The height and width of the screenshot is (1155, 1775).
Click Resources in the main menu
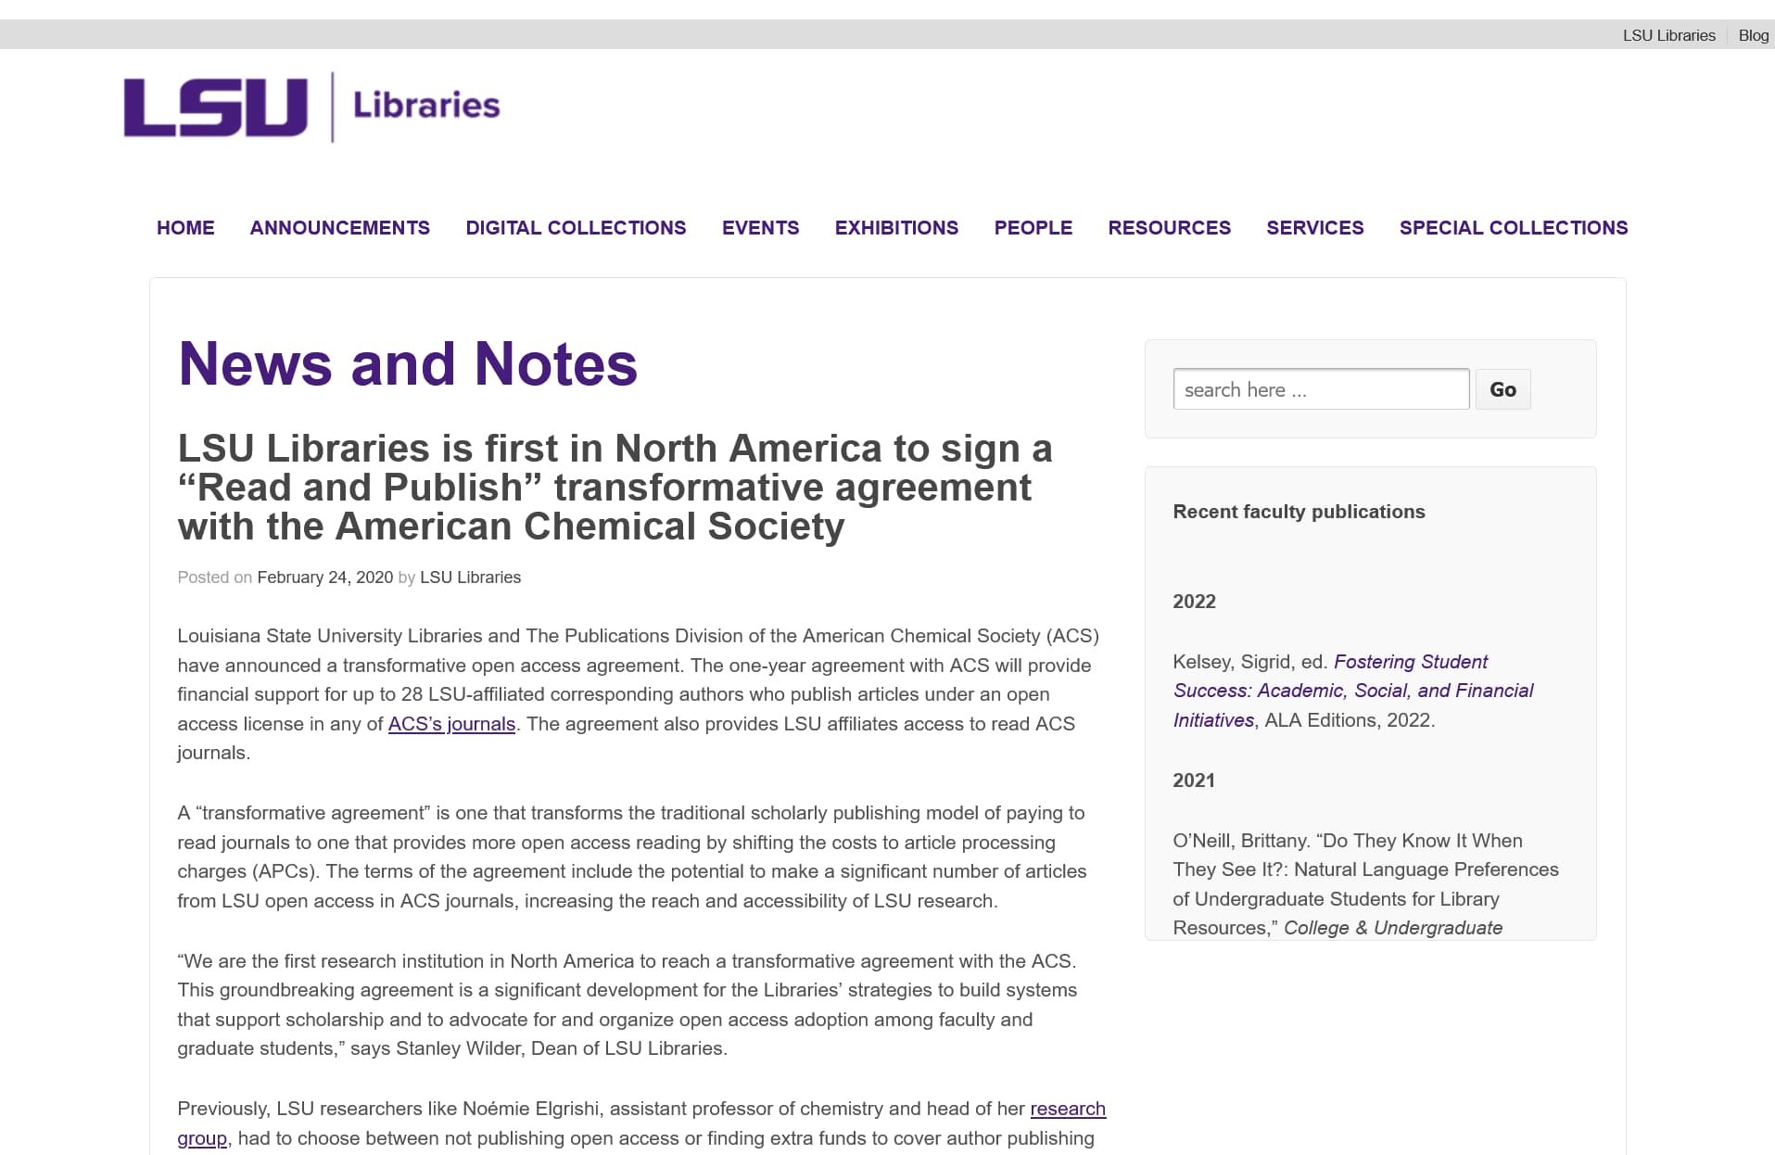point(1169,228)
